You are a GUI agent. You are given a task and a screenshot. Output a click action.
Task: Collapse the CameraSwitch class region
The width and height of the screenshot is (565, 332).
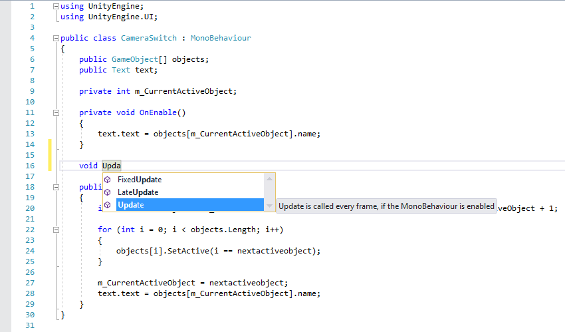[x=56, y=38]
